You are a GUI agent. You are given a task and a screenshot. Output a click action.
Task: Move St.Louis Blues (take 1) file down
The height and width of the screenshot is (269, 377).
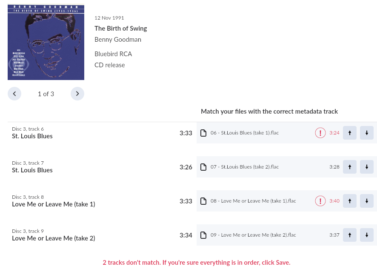coord(367,133)
